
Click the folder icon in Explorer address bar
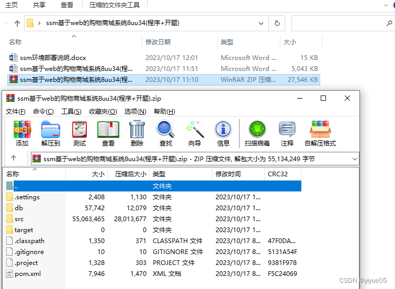[x=30, y=23]
